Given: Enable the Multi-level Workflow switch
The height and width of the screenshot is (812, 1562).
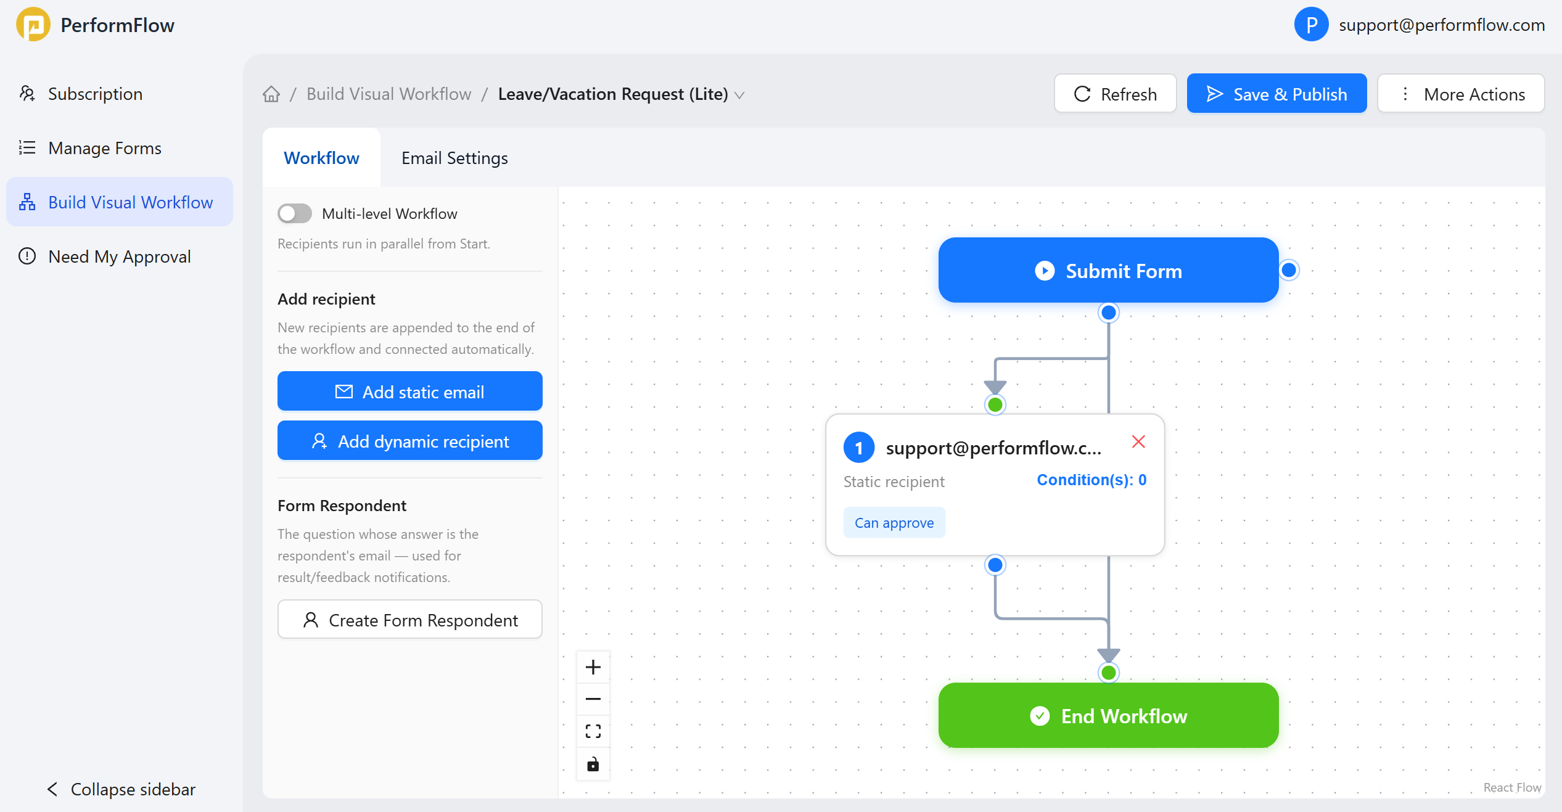Looking at the screenshot, I should pyautogui.click(x=295, y=213).
